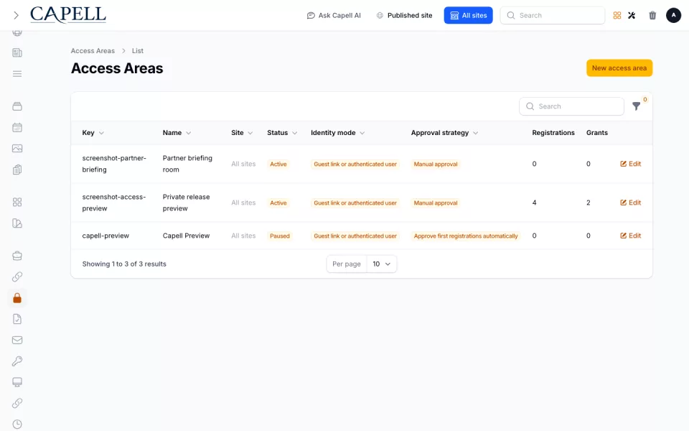Select the orange lock icon in the sidebar
This screenshot has height=431, width=689.
coord(17,298)
